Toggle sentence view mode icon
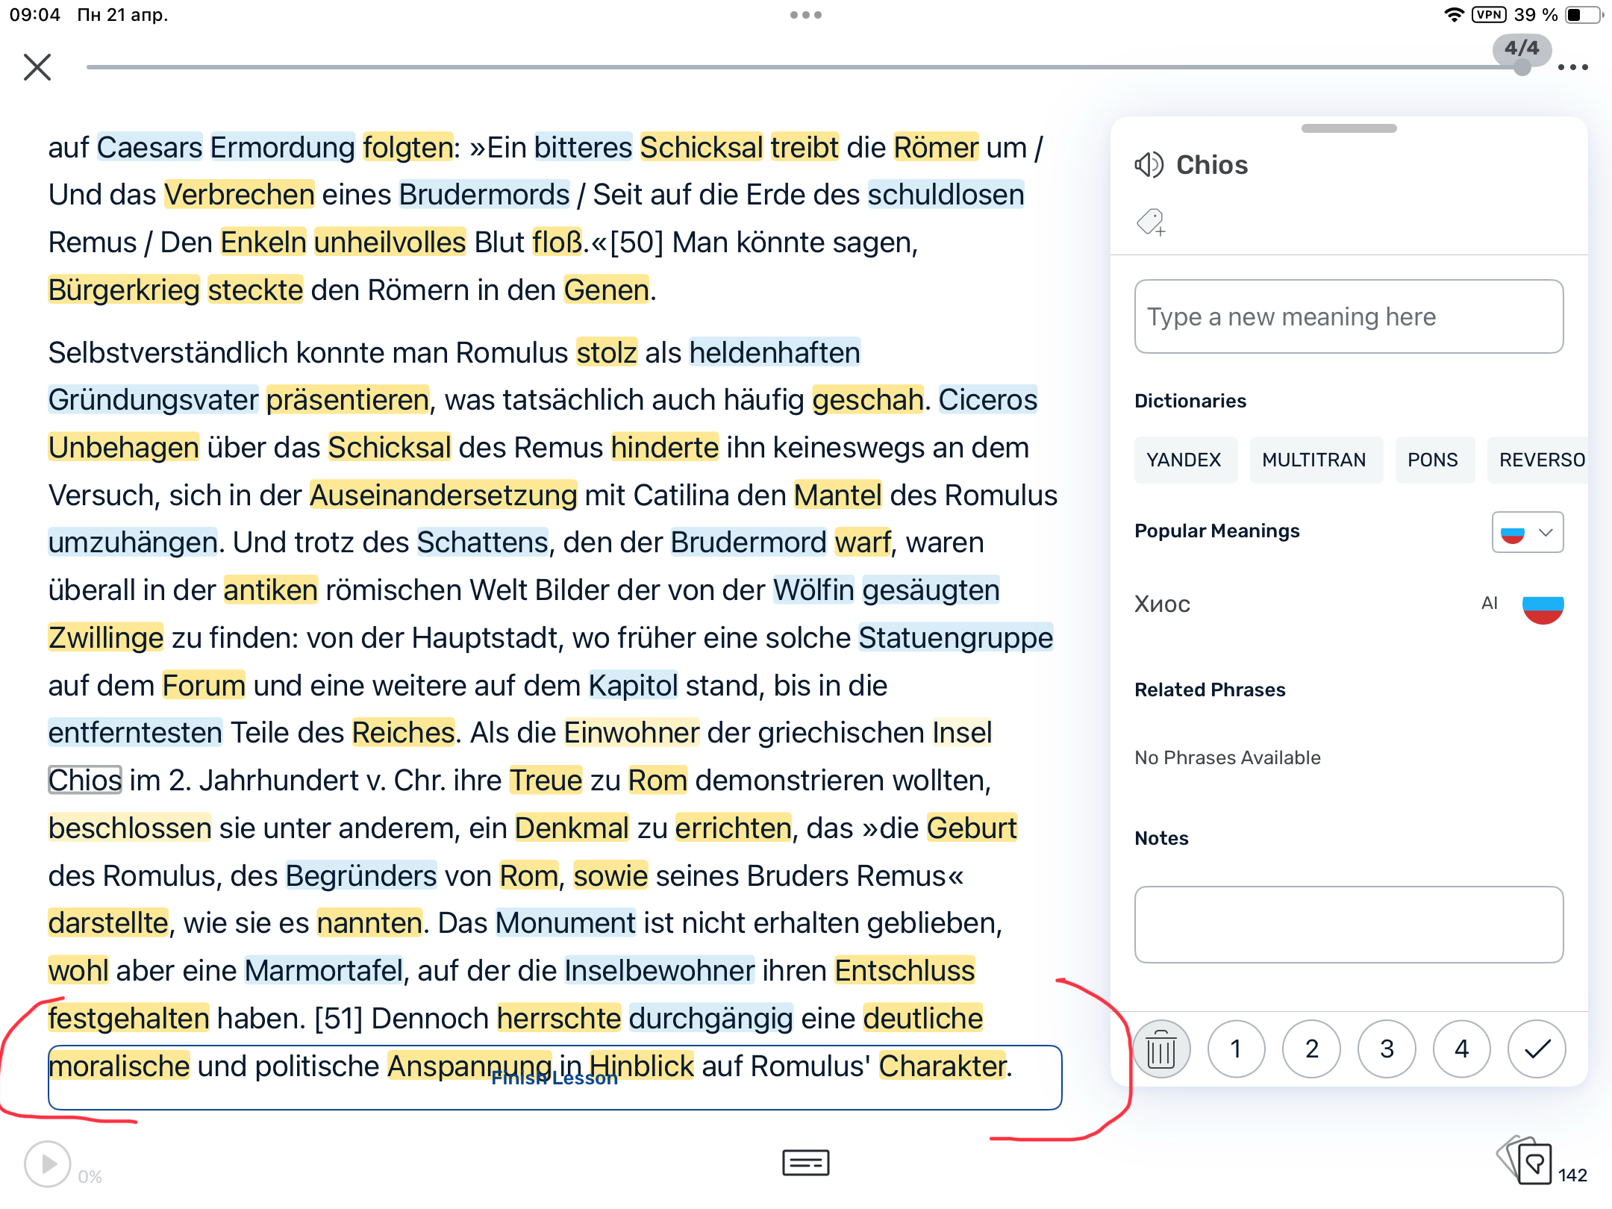This screenshot has height=1209, width=1612. point(806,1162)
